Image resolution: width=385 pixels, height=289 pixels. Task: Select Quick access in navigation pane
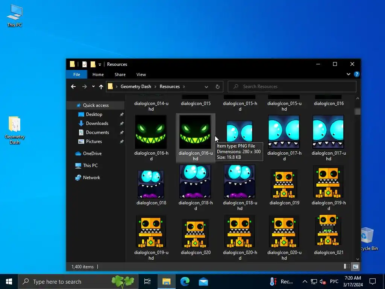coord(96,105)
